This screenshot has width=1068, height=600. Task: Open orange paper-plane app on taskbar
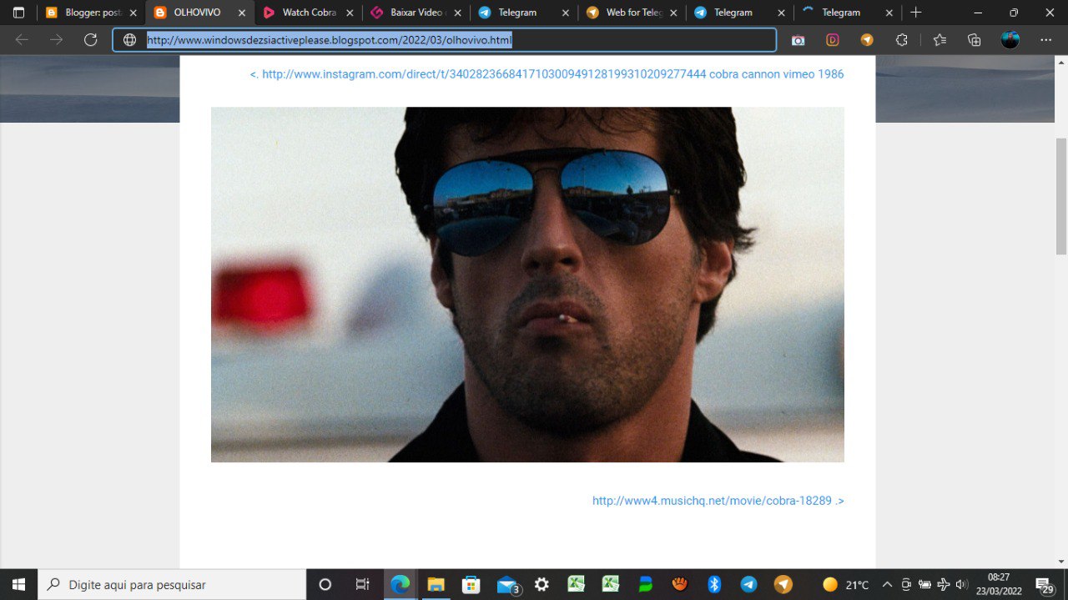click(x=783, y=584)
